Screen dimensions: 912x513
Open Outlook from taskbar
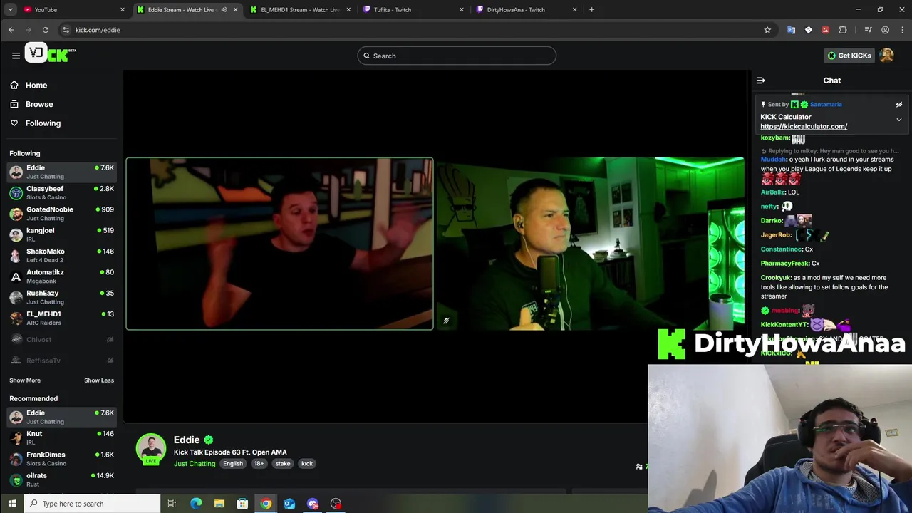289,504
